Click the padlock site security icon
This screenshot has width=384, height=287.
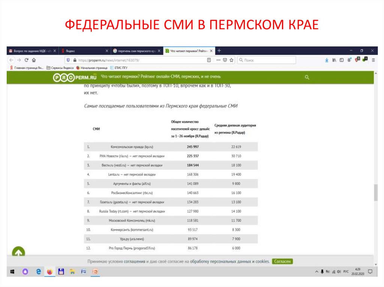[x=75, y=60]
